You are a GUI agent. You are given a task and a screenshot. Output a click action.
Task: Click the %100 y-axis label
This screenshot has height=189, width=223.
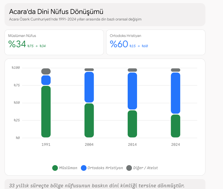pyautogui.click(x=16, y=68)
